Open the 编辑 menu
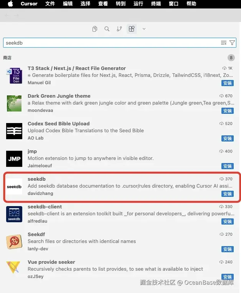241x293 pixels. pos(68,4)
